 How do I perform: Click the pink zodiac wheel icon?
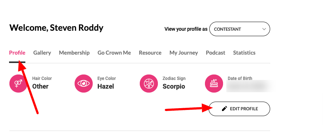(149, 84)
